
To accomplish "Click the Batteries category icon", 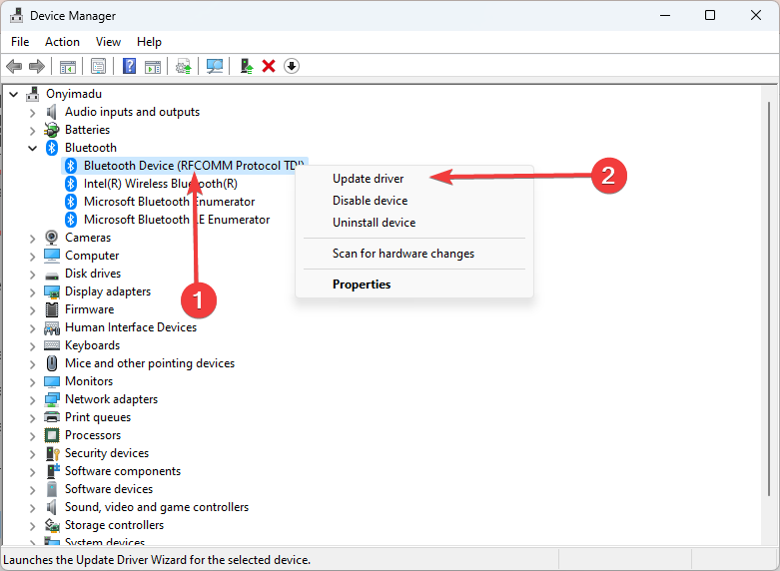I will click(52, 130).
